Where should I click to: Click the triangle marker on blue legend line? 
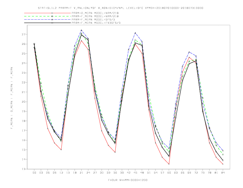click(x=52, y=20)
